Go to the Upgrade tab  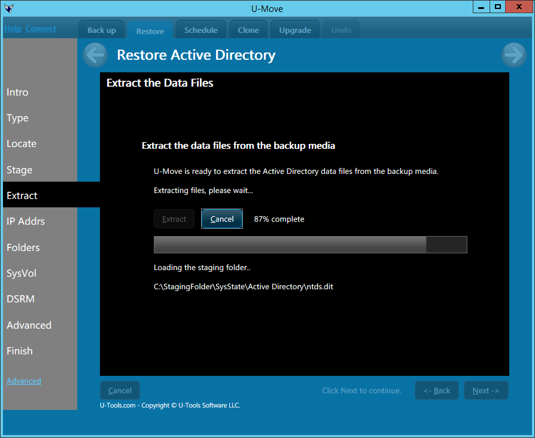click(x=295, y=30)
